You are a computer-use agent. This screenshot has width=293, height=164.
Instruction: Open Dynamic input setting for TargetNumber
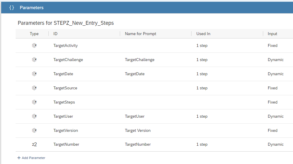tap(276, 145)
